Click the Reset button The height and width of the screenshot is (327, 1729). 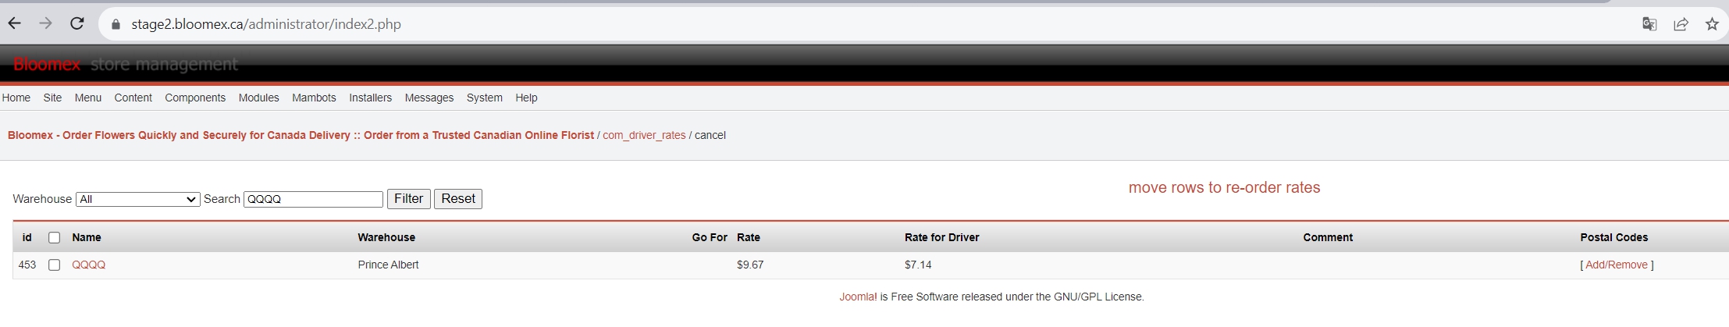pos(458,199)
